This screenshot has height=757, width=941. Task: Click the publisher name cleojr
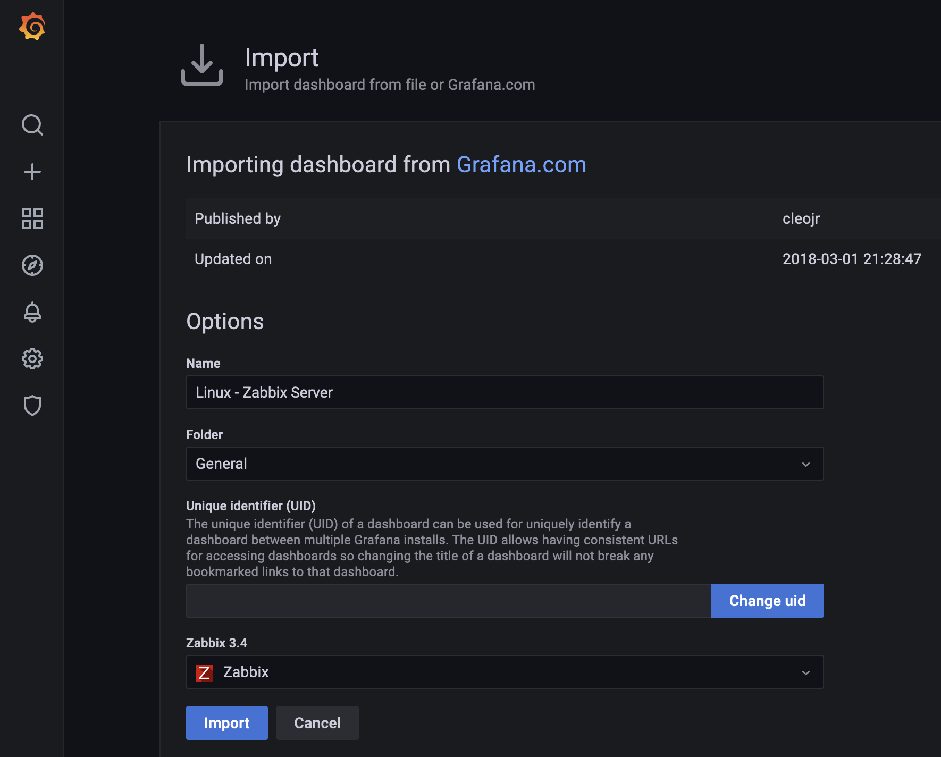pos(801,219)
